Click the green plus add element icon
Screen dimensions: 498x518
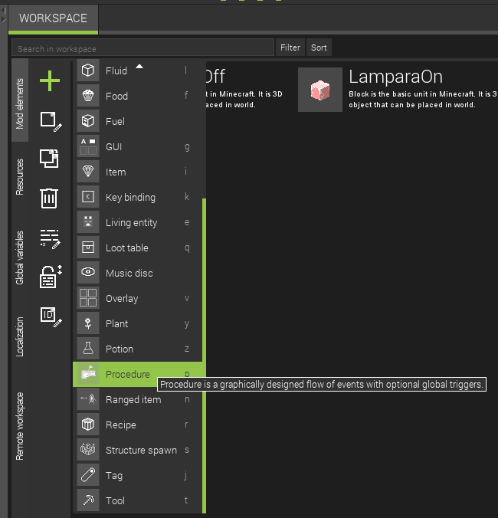[50, 80]
